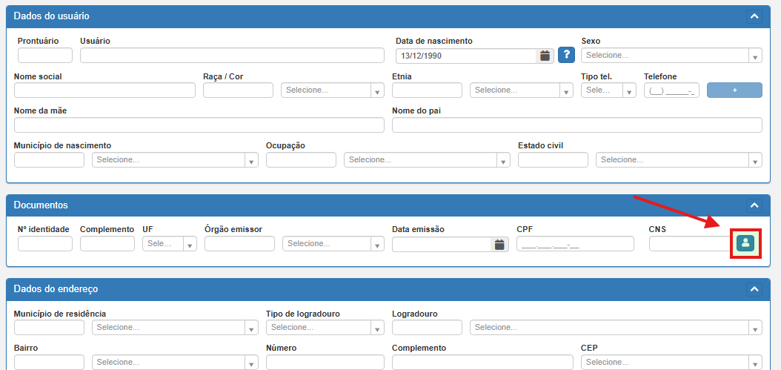Expand the Raça / Cor dropdown
Screen dimensions: 781x370
coord(332,90)
